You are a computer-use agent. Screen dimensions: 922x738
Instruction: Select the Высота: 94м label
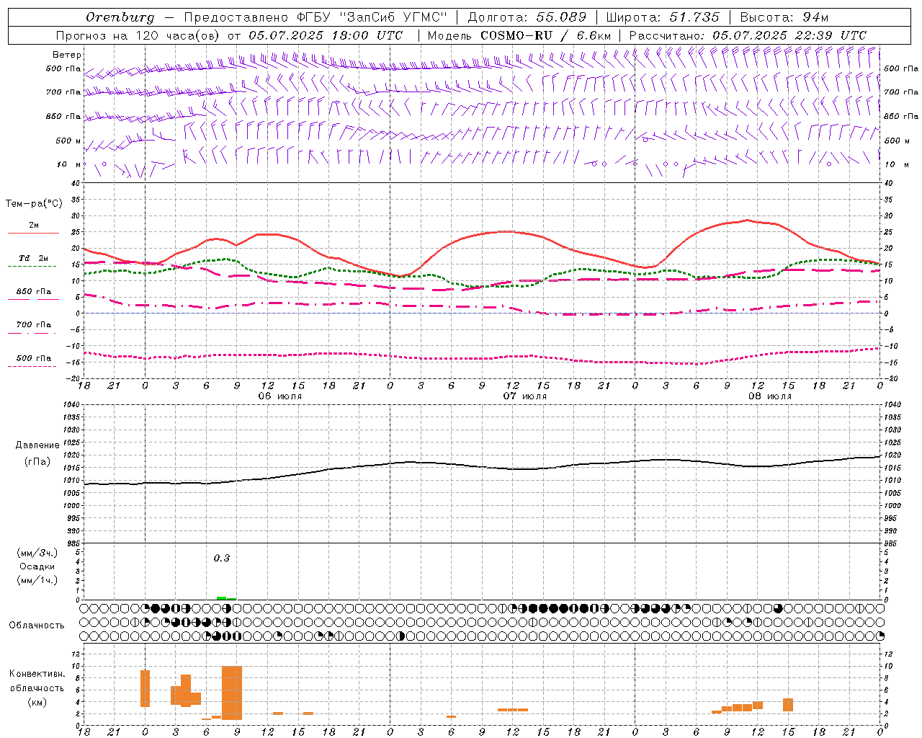point(784,17)
